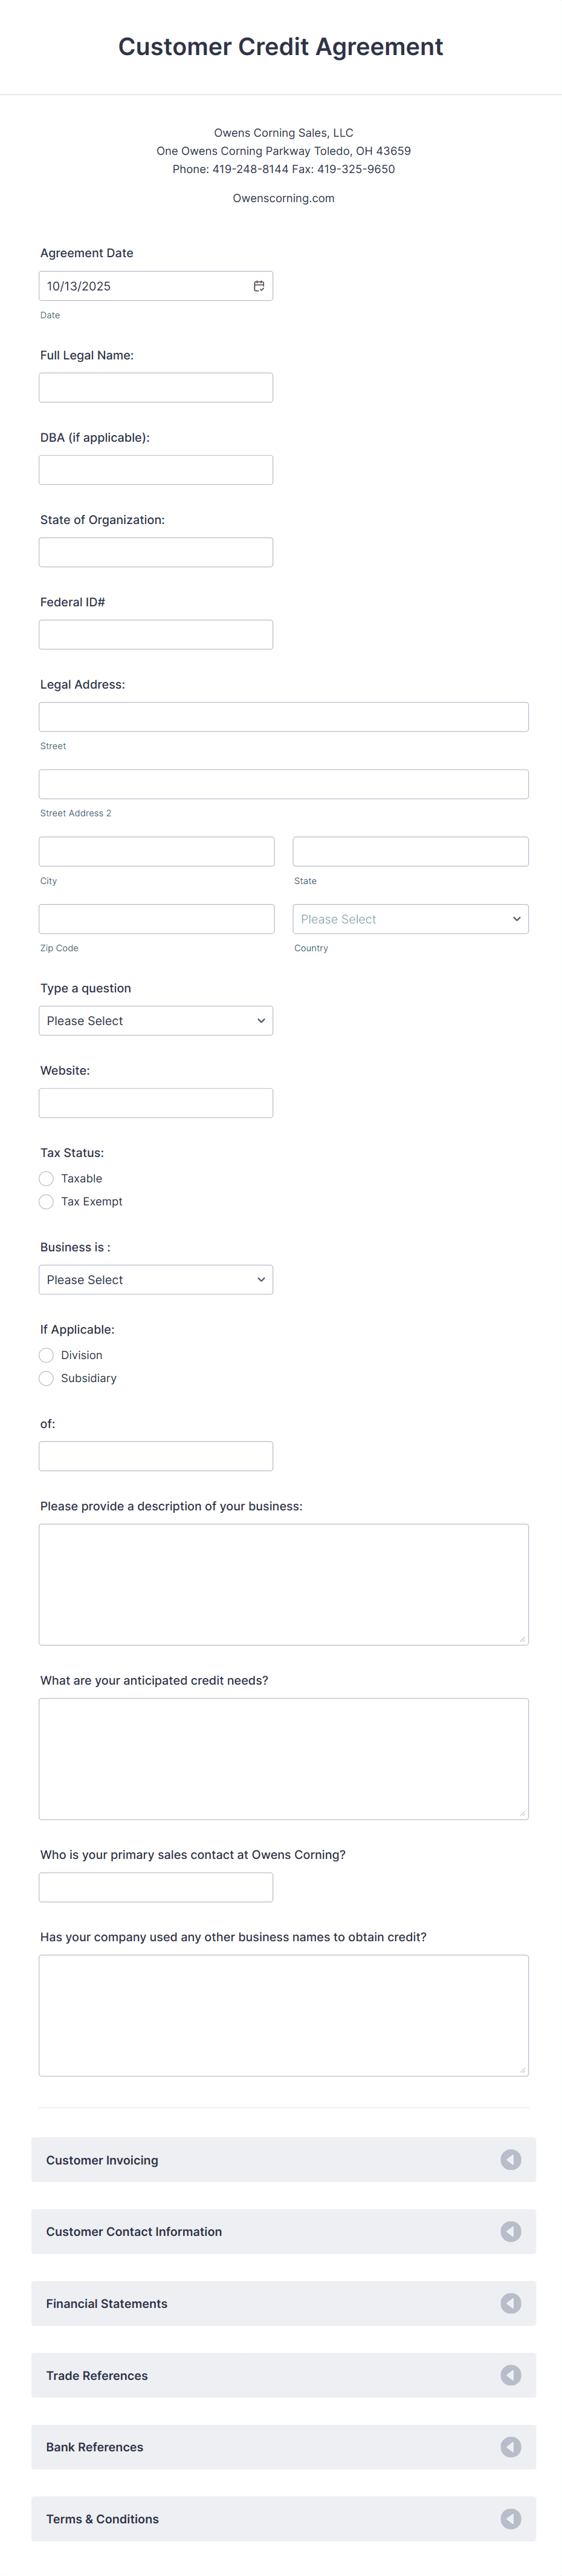Screen dimensions: 562x2576
Task: Open the Bank References section
Action: [510, 2447]
